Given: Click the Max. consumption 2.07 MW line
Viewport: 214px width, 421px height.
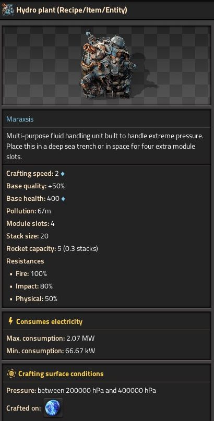Looking at the screenshot, I should click(51, 338).
